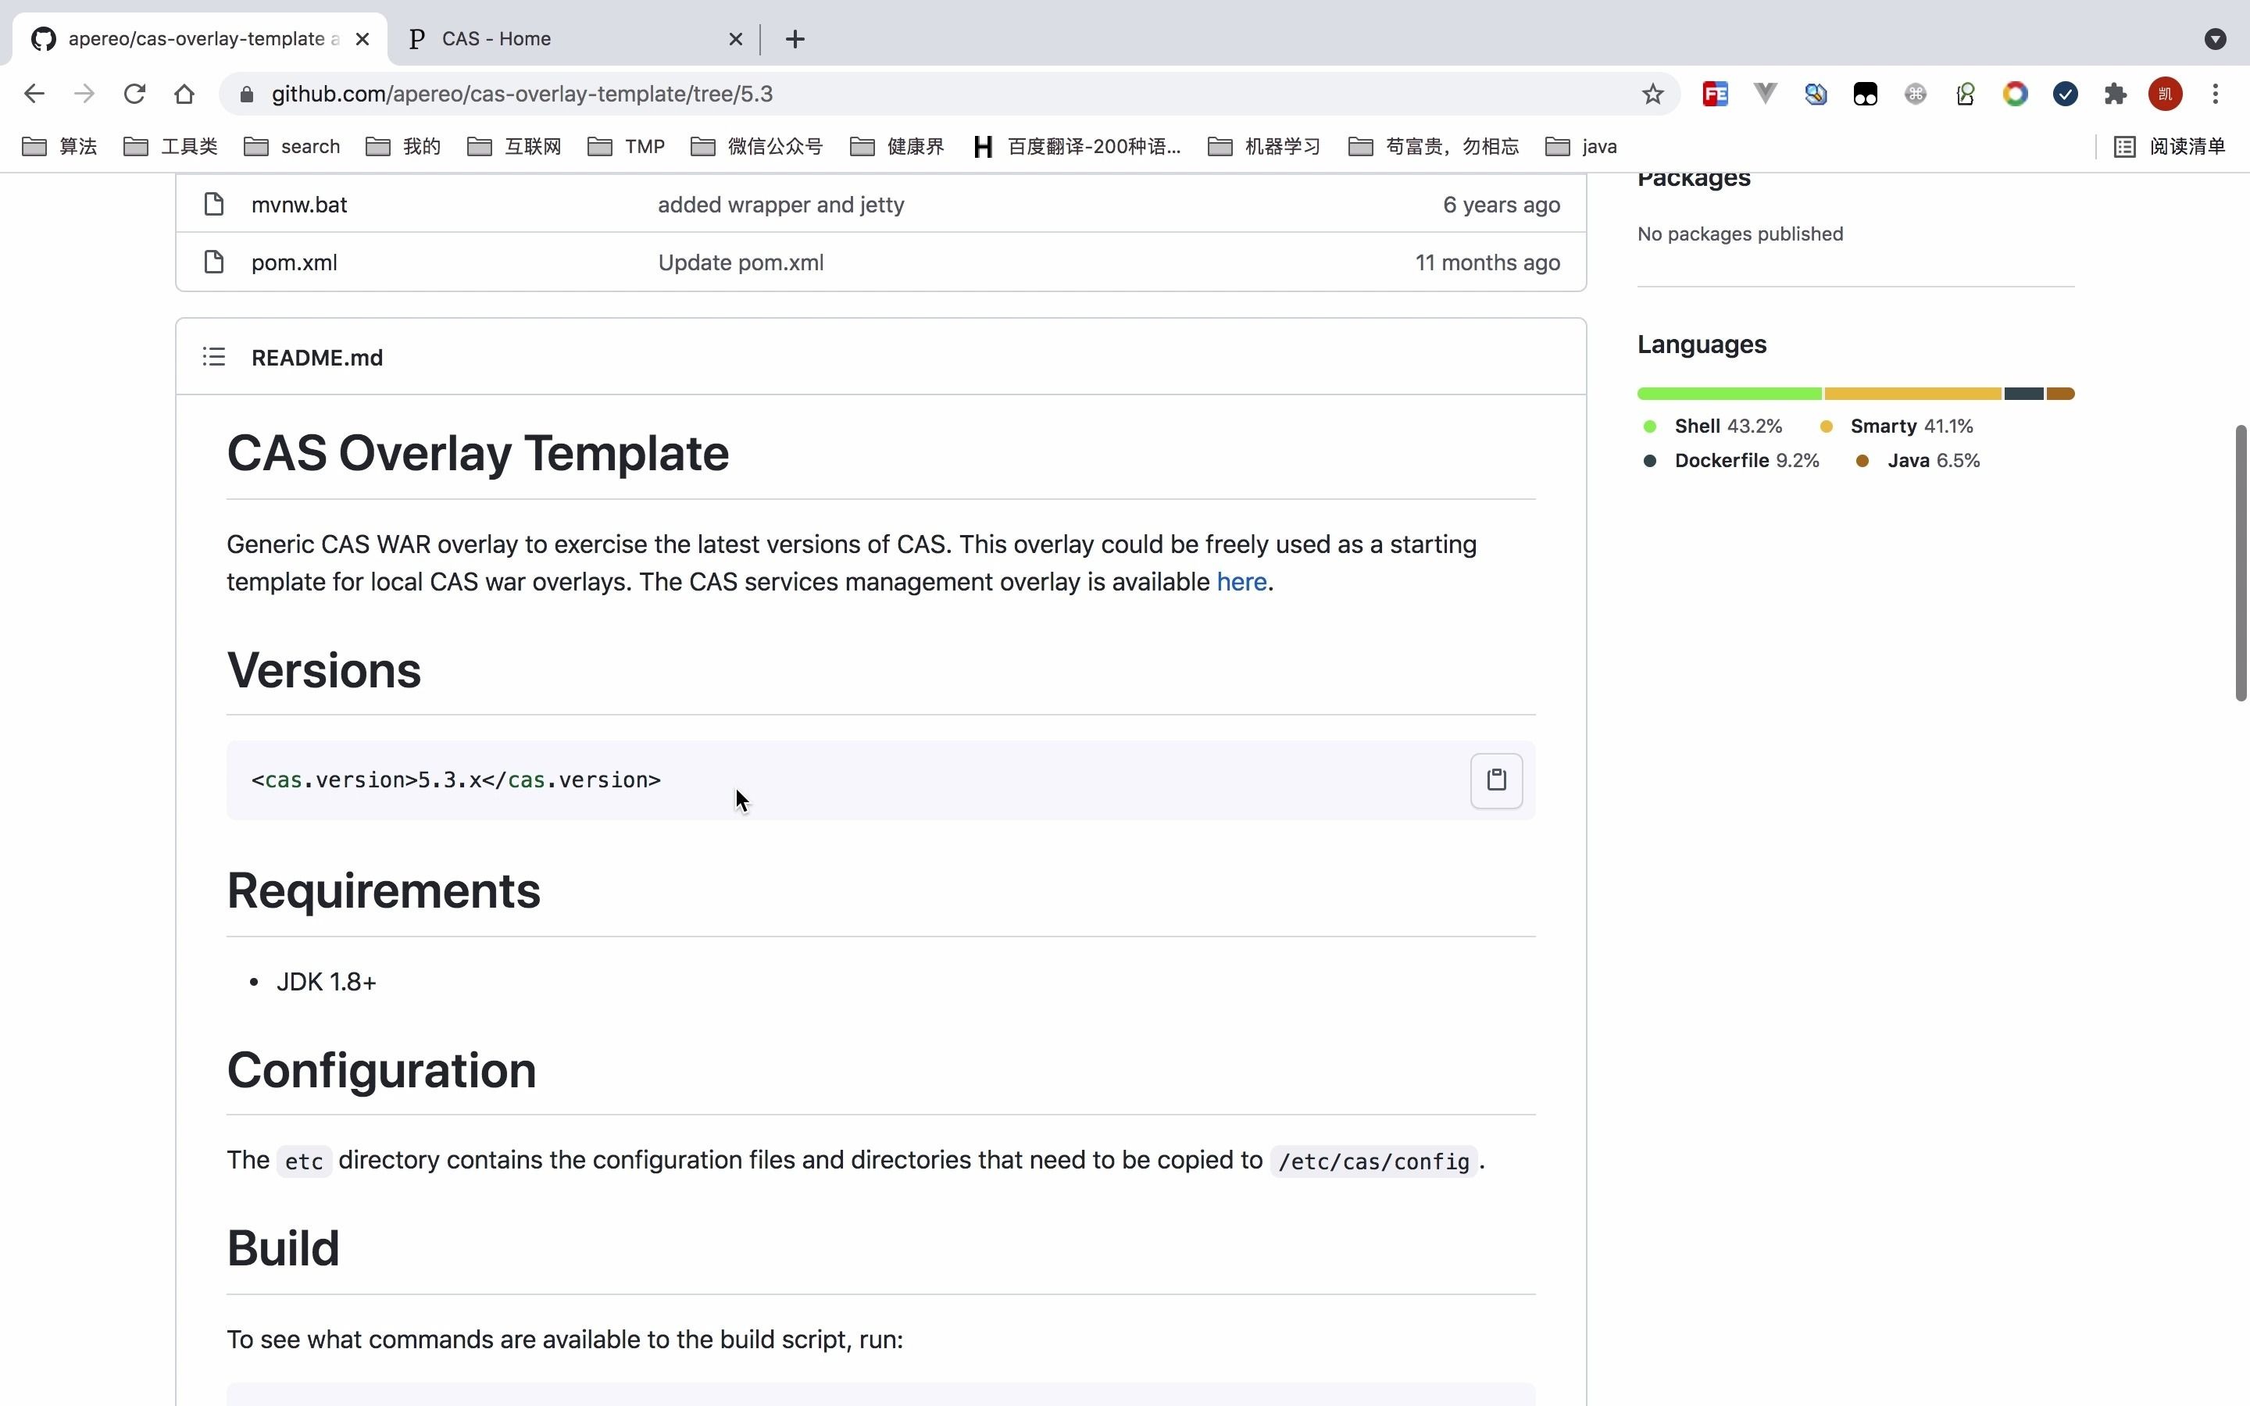Click the 'CAS Overlay Template' heading
Screen dimensions: 2250x1406
(x=478, y=453)
